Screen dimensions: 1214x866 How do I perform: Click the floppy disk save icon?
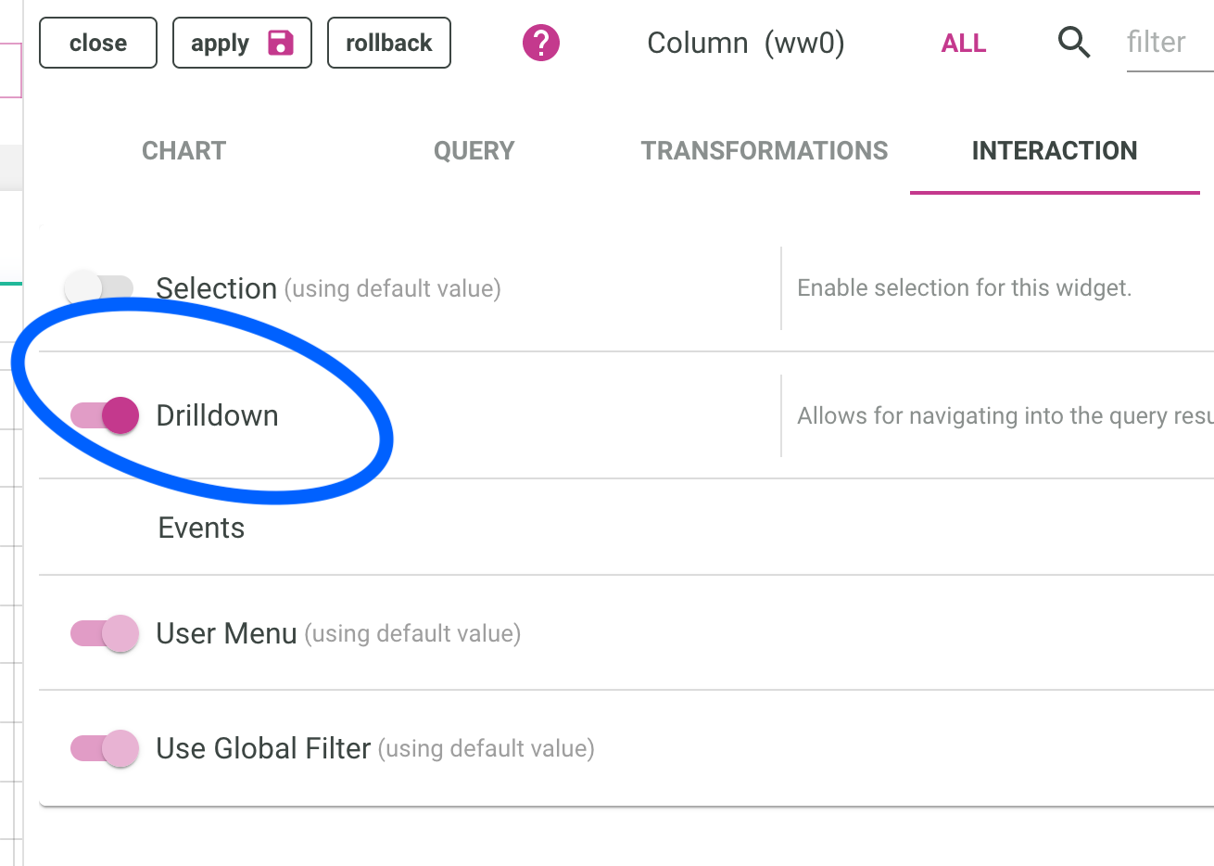pos(281,43)
